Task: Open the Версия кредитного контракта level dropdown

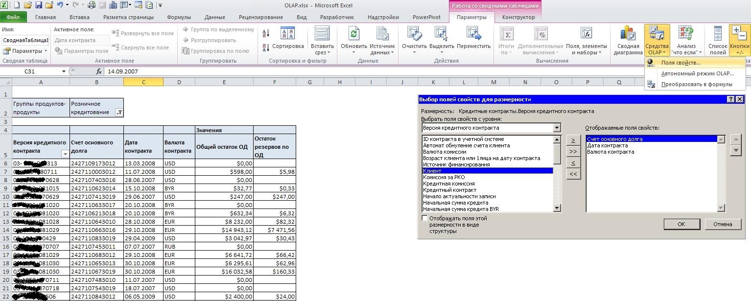Action: (x=557, y=128)
